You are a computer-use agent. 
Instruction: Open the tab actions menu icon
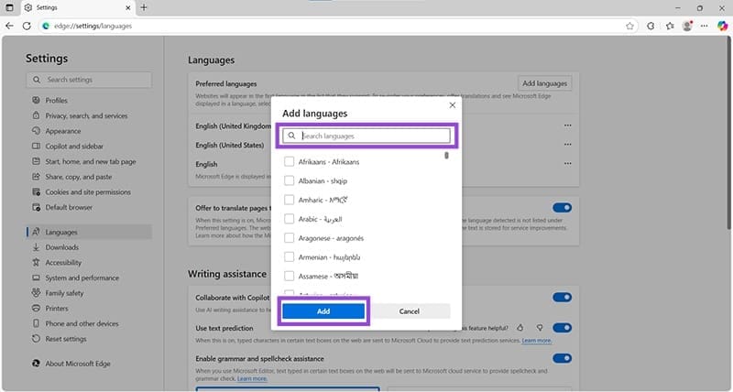click(9, 7)
